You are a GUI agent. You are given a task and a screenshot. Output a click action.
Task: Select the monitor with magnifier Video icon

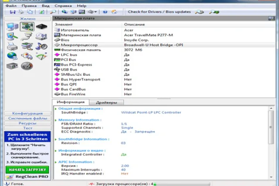coord(12,37)
